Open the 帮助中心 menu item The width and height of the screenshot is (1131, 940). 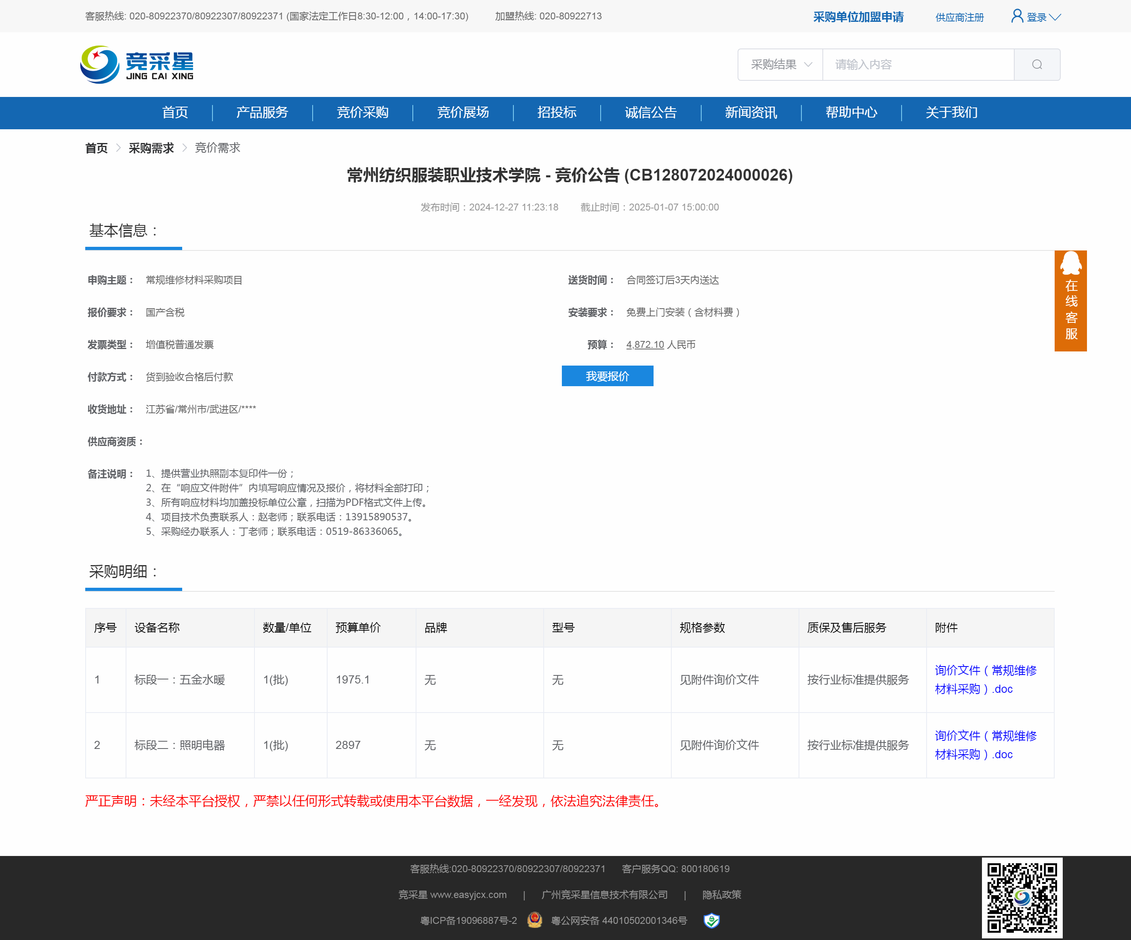coord(851,113)
